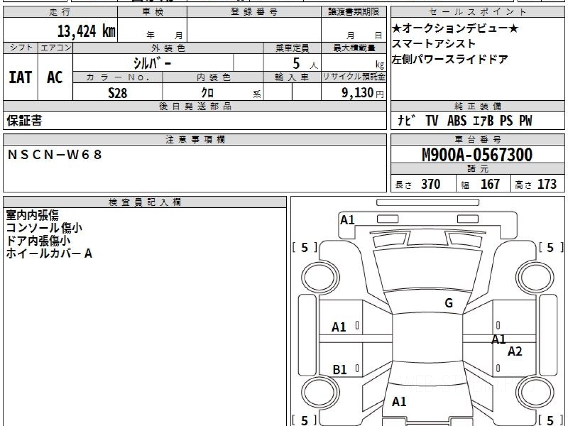Image resolution: width=568 pixels, height=426 pixels.
Task: Click the color number S28
Action: [117, 93]
